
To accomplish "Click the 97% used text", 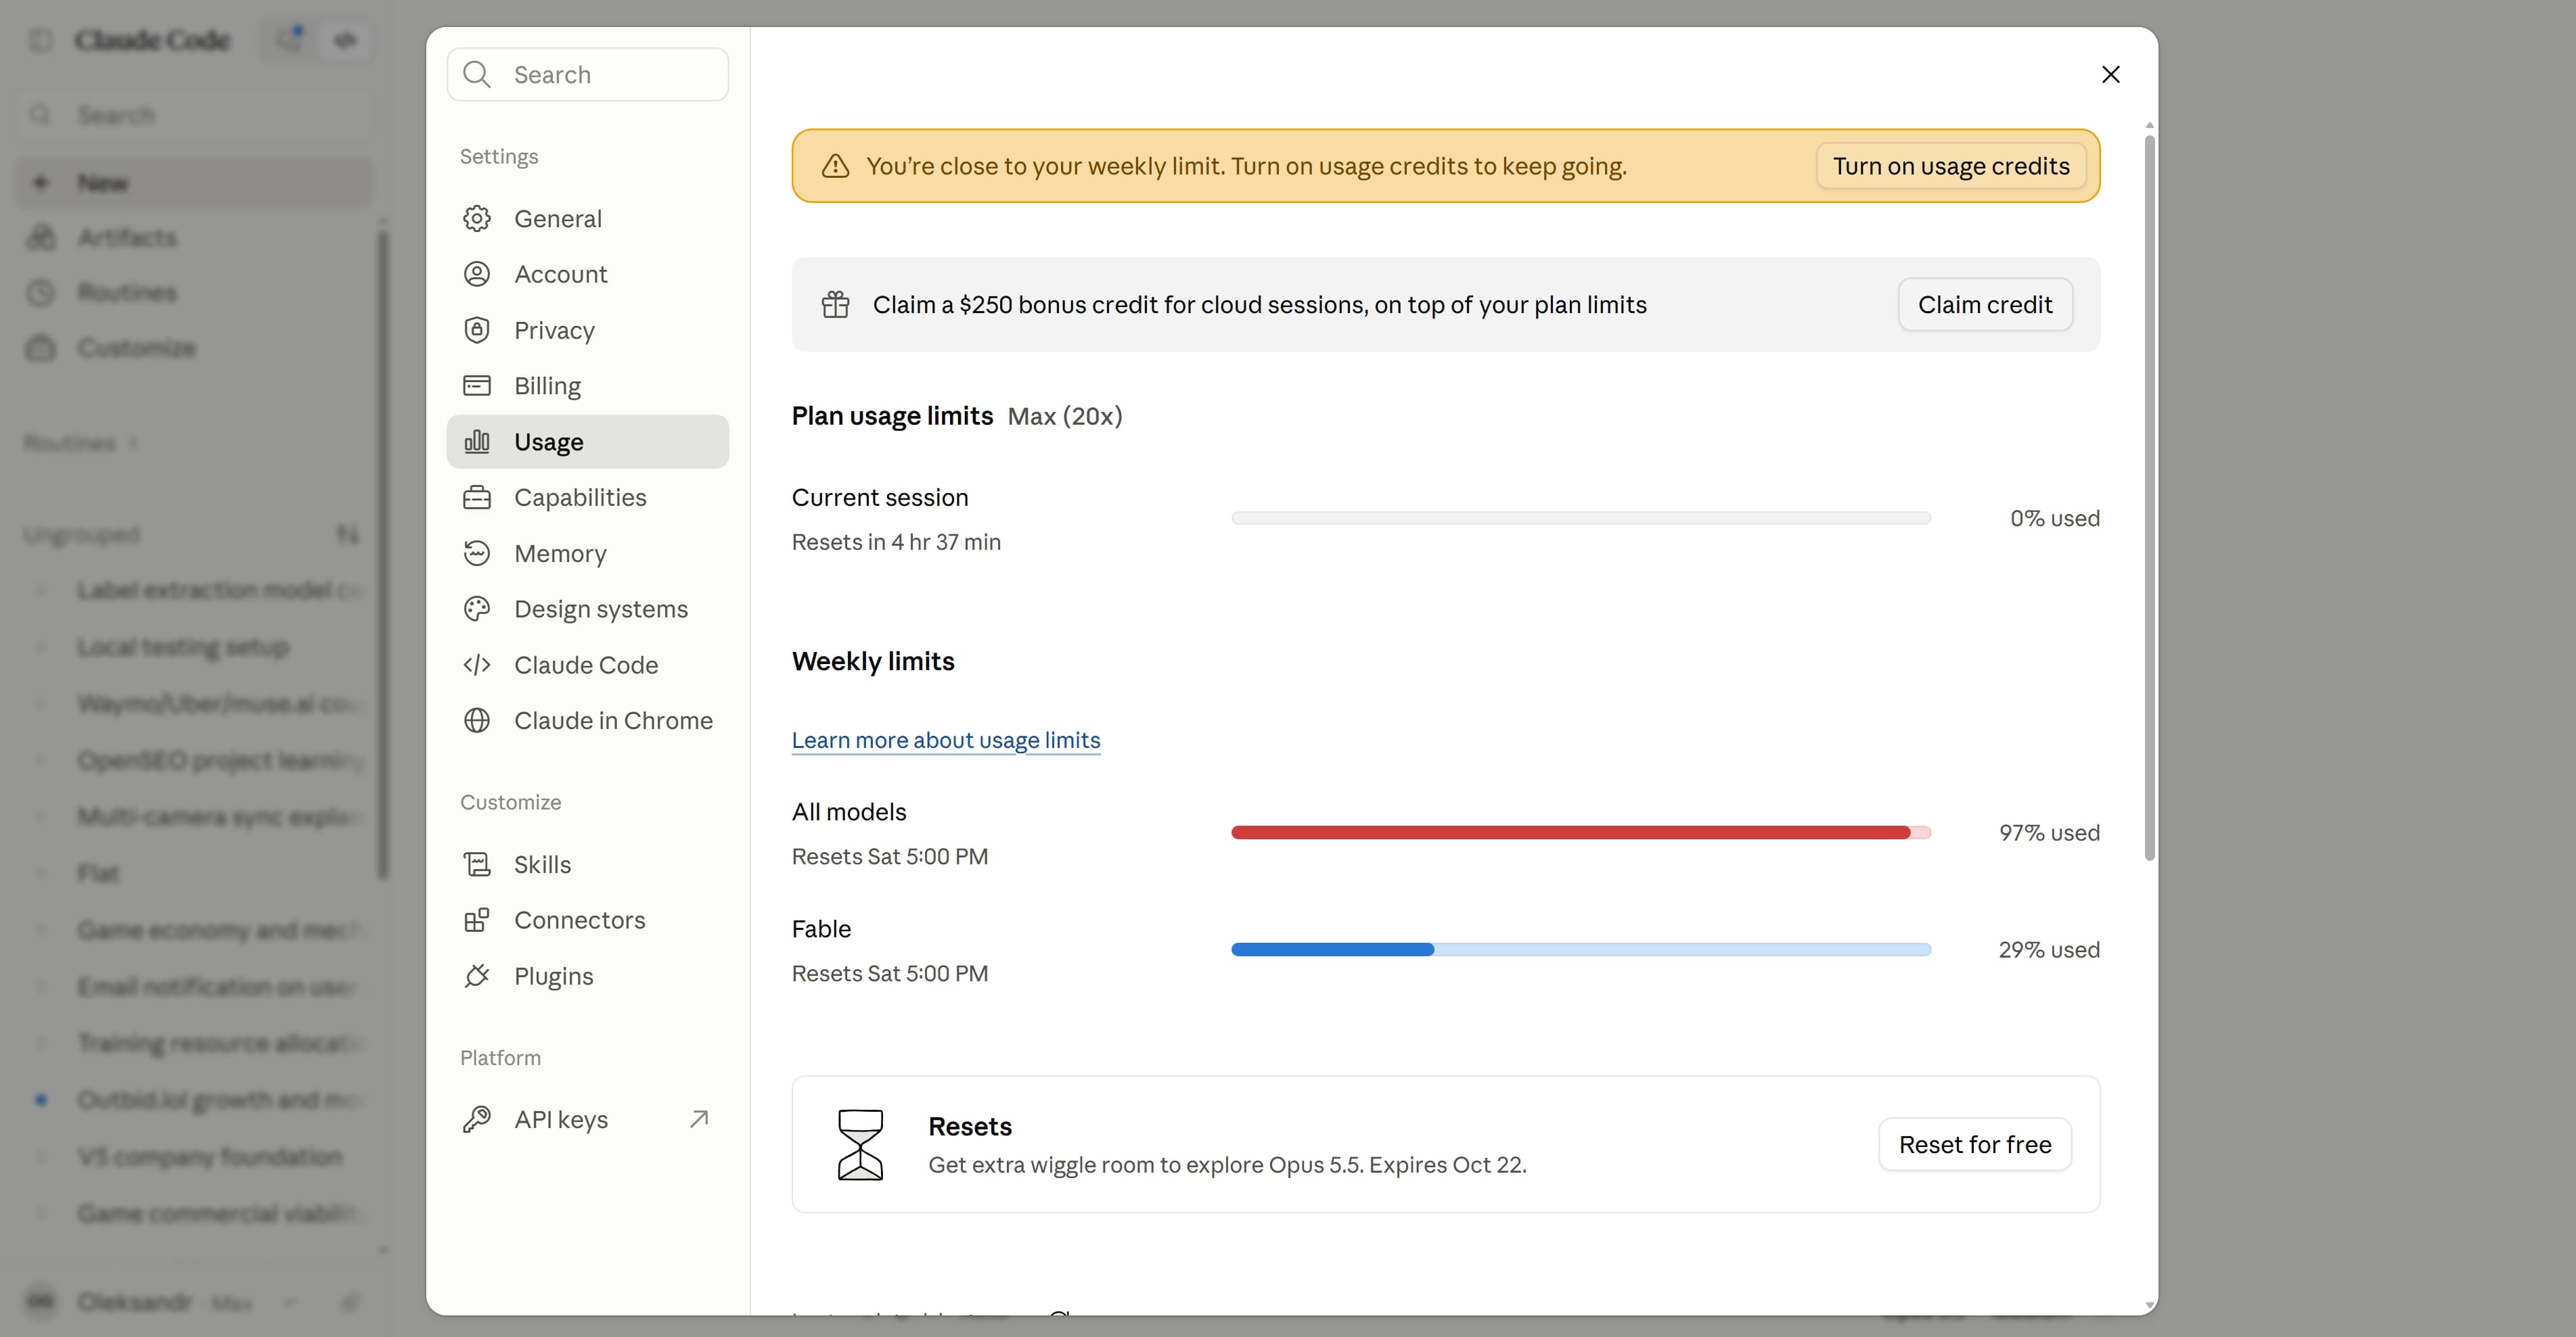I will pyautogui.click(x=2049, y=832).
